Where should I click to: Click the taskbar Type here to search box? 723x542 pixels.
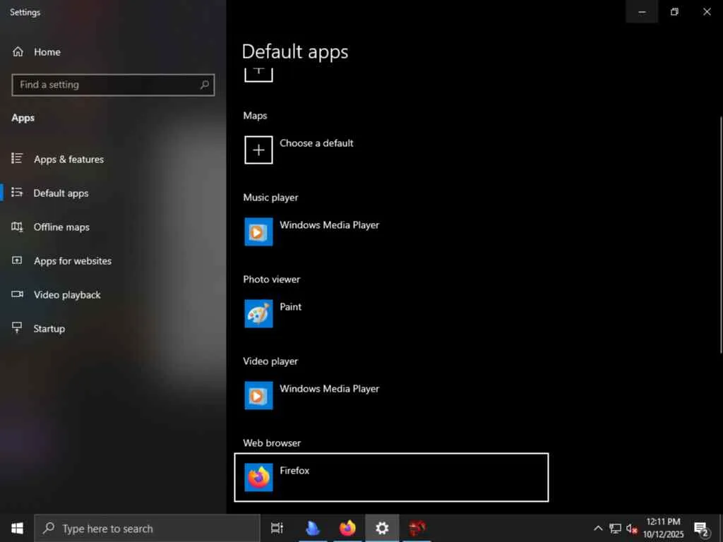147,528
